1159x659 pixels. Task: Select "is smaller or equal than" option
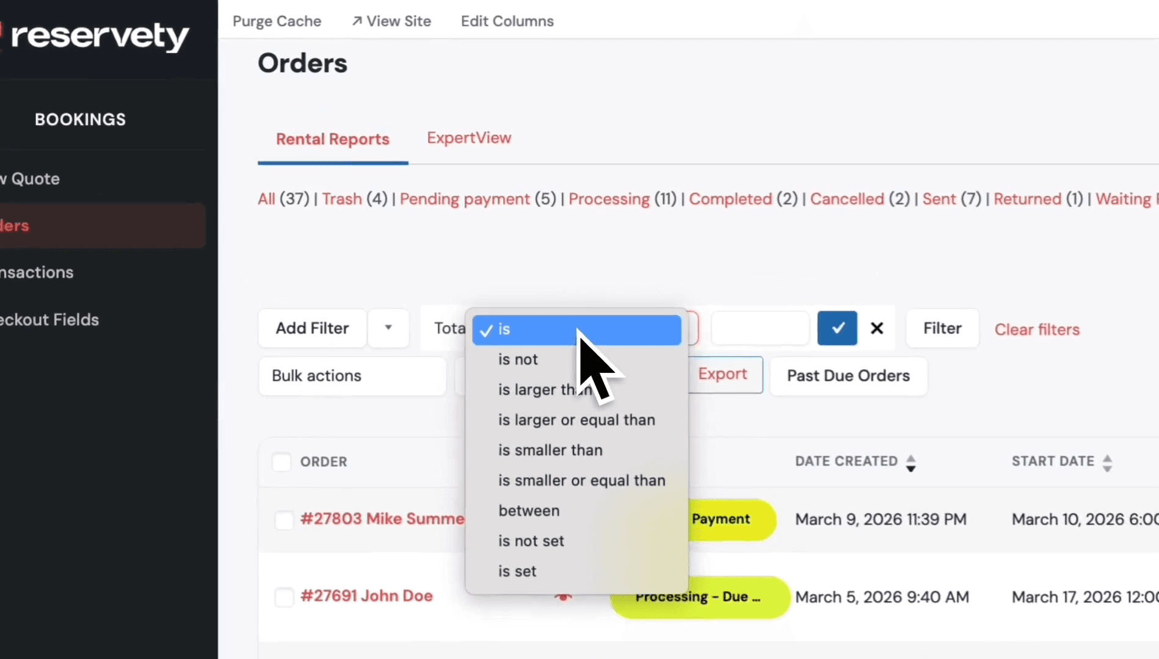tap(576, 481)
